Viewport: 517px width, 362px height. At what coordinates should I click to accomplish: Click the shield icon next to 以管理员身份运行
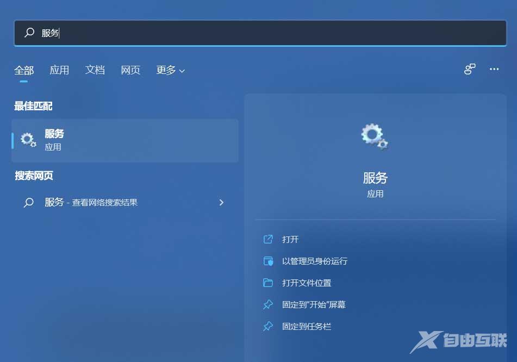pos(268,261)
